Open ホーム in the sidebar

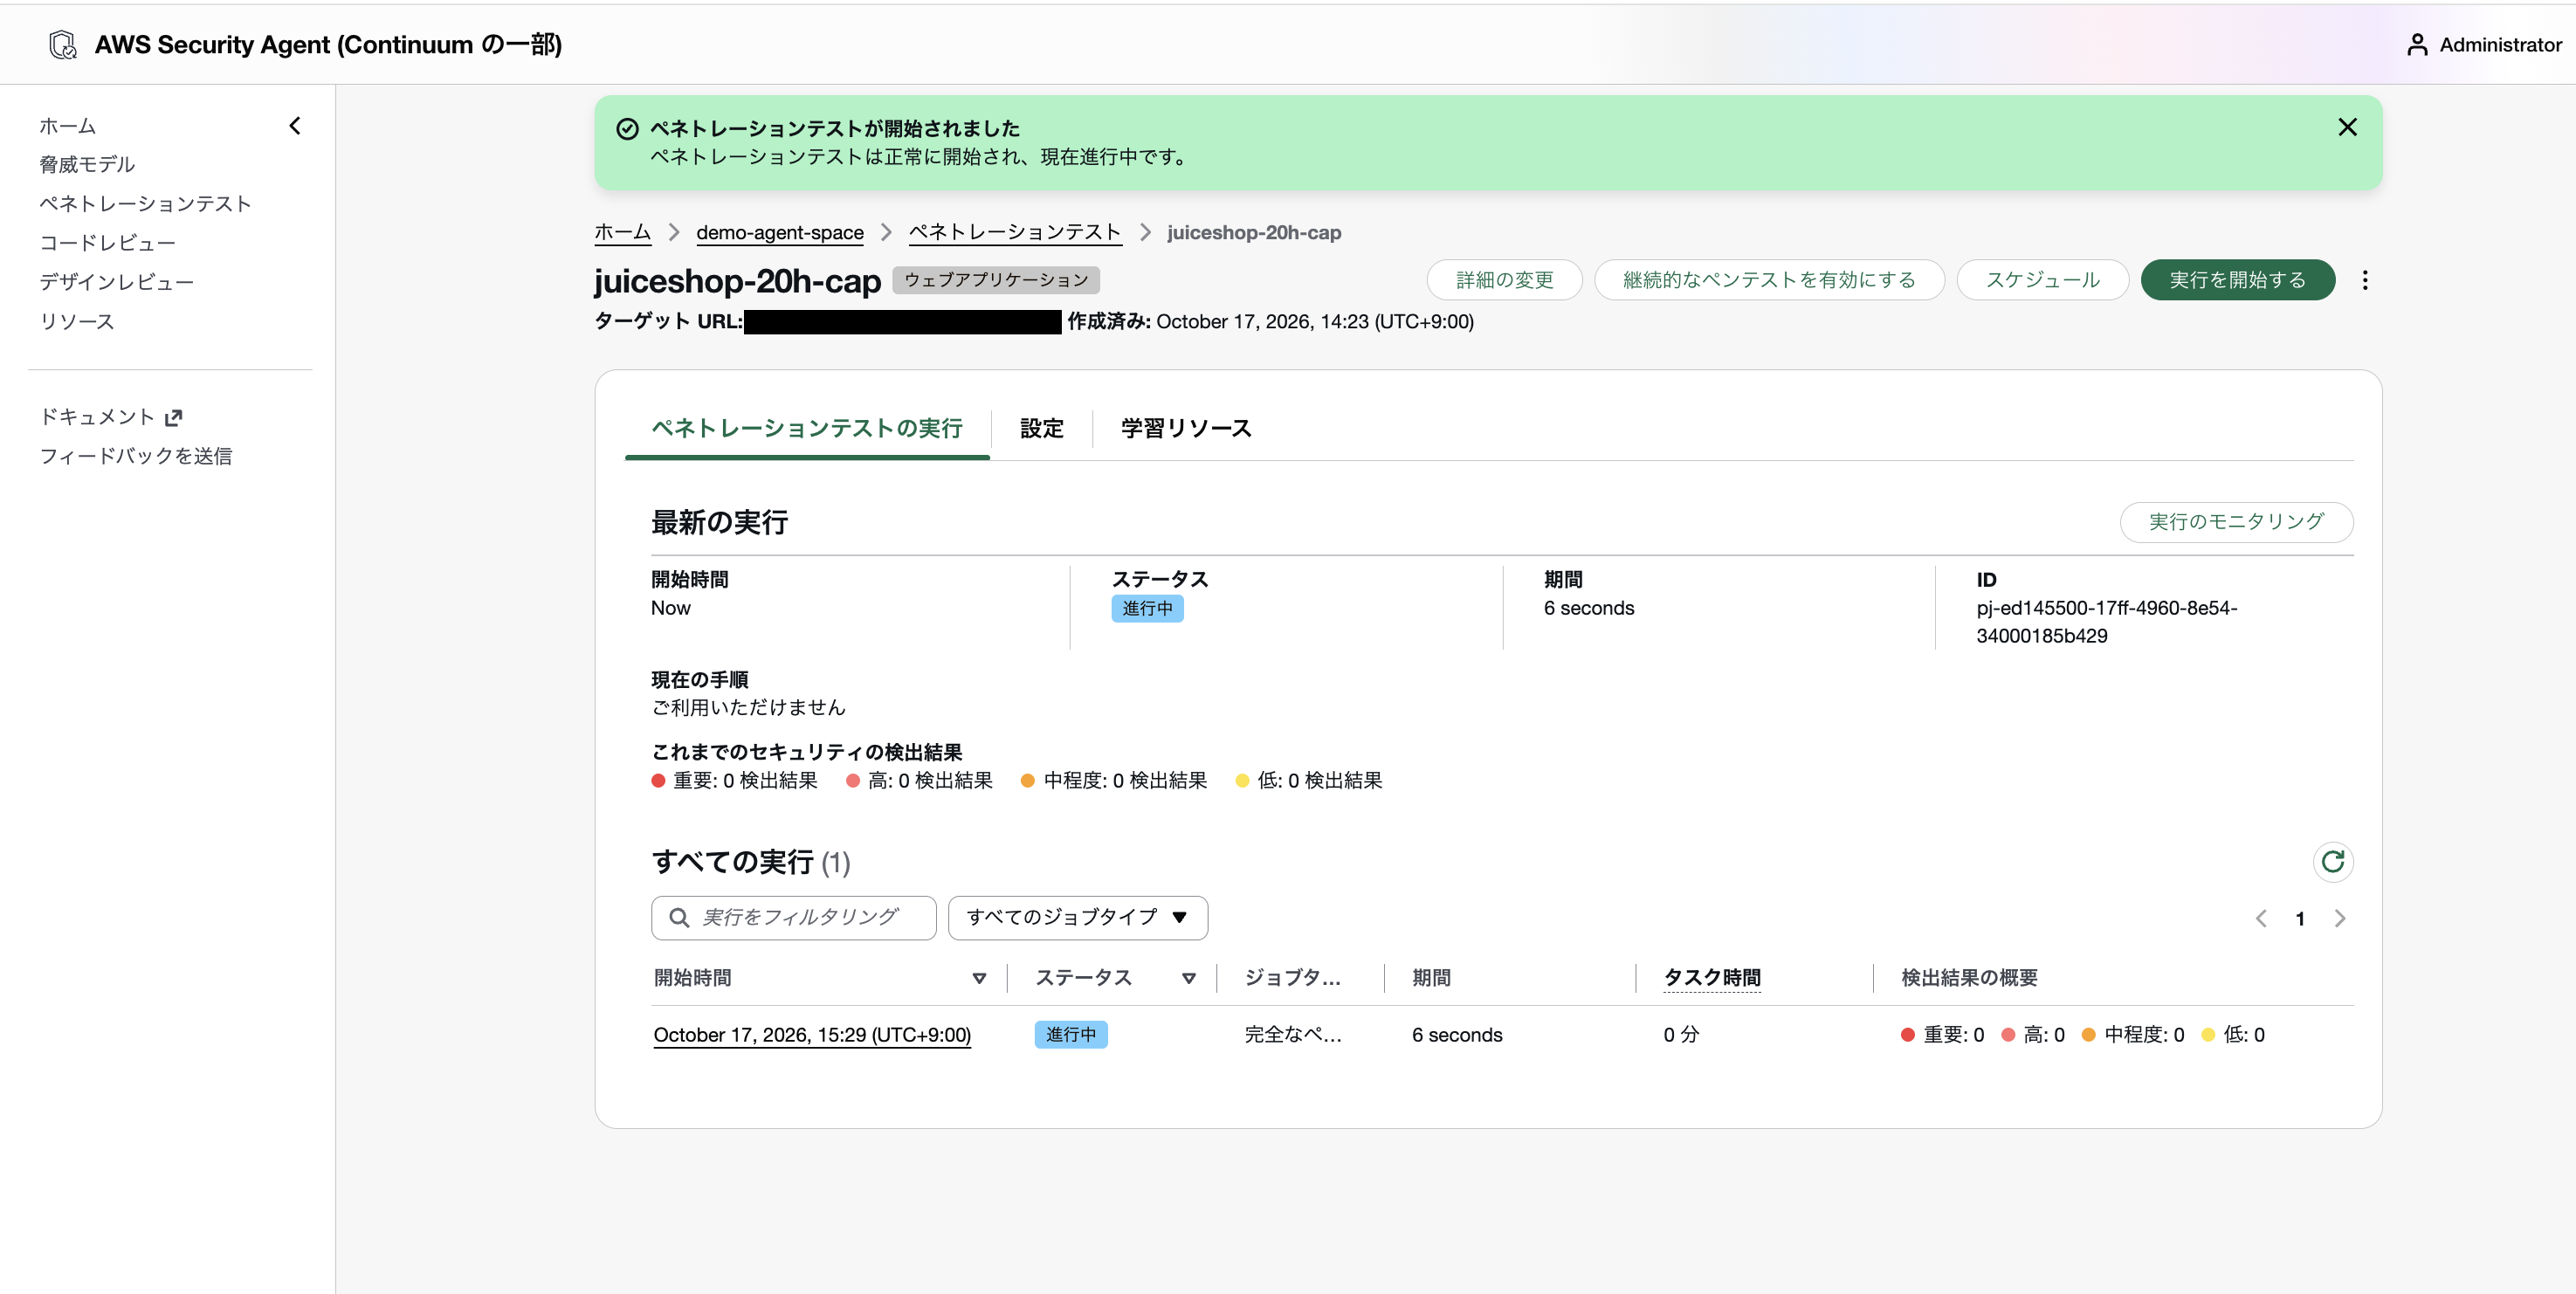pyautogui.click(x=67, y=126)
